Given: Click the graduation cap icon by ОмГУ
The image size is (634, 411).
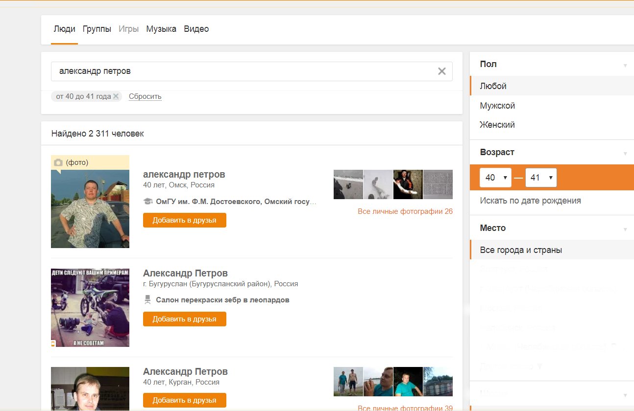Looking at the screenshot, I should 147,201.
